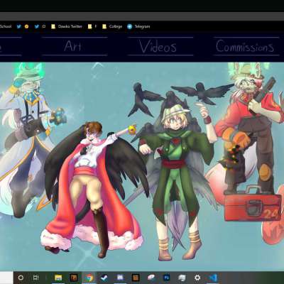The height and width of the screenshot is (284, 284).
Task: Expand the Dawko Twitter bookmark folder
Action: (67, 26)
